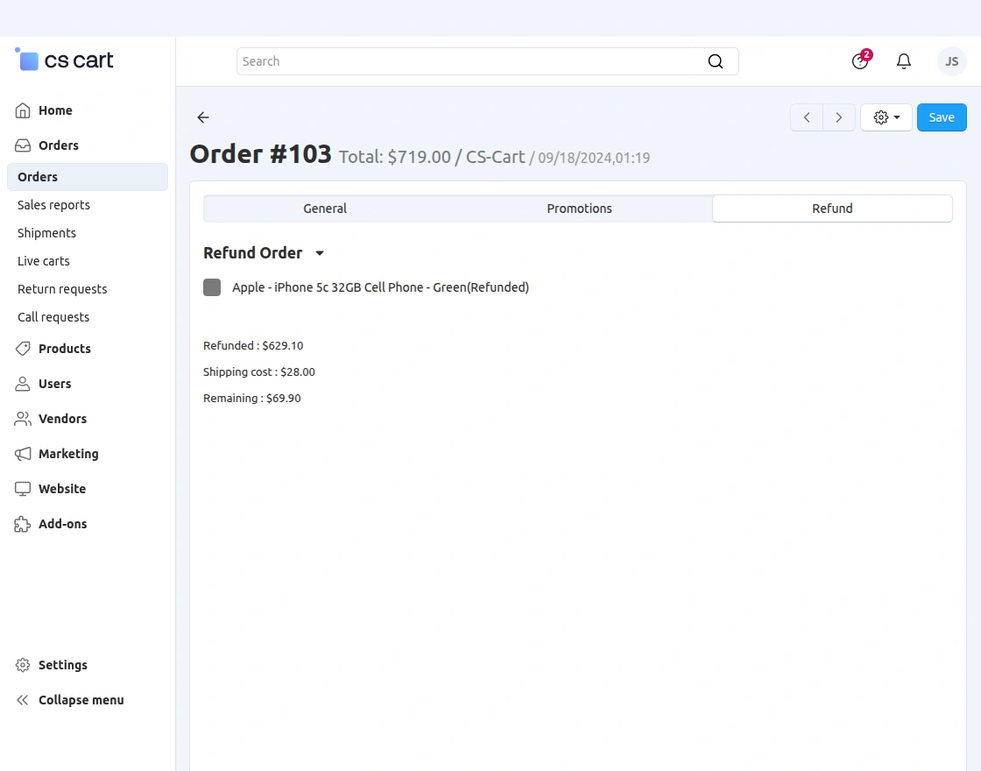
Task: Expand the Refund Order dropdown arrow
Action: (320, 253)
